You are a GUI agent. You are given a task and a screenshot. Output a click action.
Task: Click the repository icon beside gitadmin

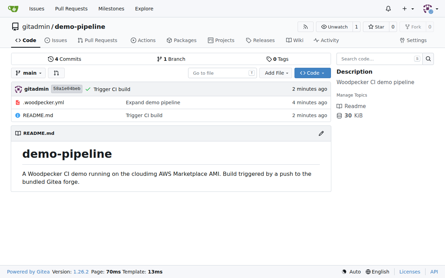click(x=15, y=27)
